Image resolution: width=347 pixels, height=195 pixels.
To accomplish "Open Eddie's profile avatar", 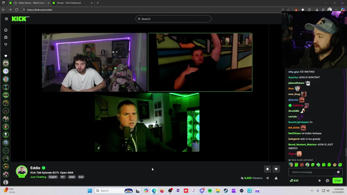I will point(22,171).
